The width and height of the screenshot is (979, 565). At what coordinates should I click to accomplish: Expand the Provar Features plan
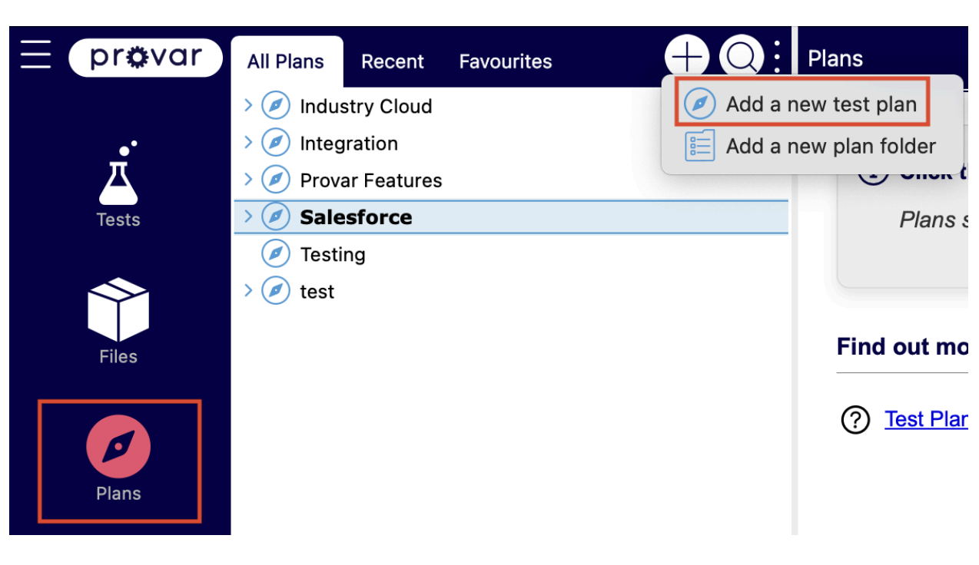[x=247, y=180]
